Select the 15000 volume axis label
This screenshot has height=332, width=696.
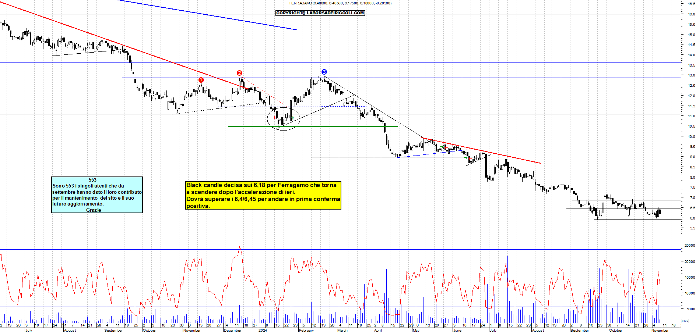point(690,277)
